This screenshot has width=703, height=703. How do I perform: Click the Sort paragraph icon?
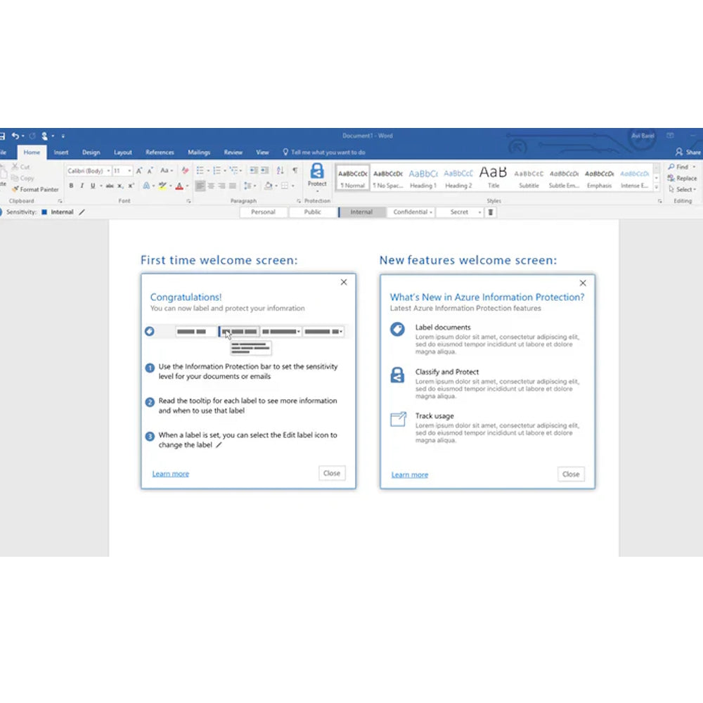click(280, 171)
